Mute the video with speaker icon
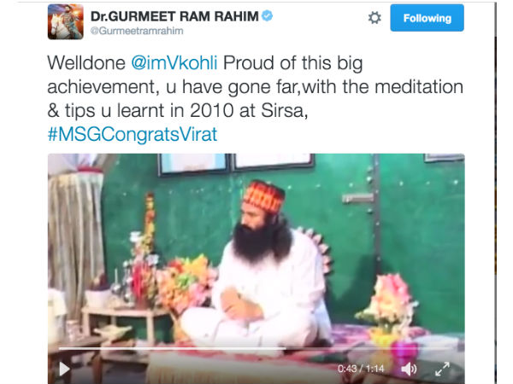 point(409,369)
